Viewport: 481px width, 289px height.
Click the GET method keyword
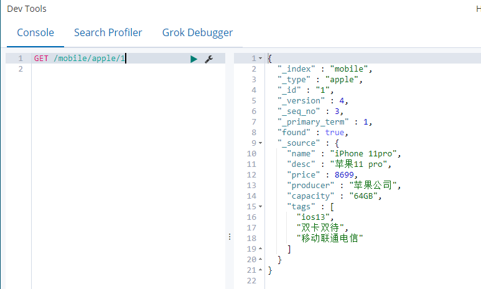pos(41,59)
